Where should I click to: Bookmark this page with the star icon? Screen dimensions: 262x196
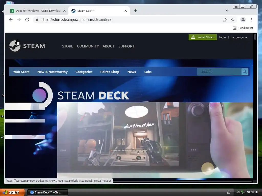pyautogui.click(x=233, y=20)
